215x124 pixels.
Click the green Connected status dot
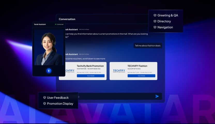point(55,24)
